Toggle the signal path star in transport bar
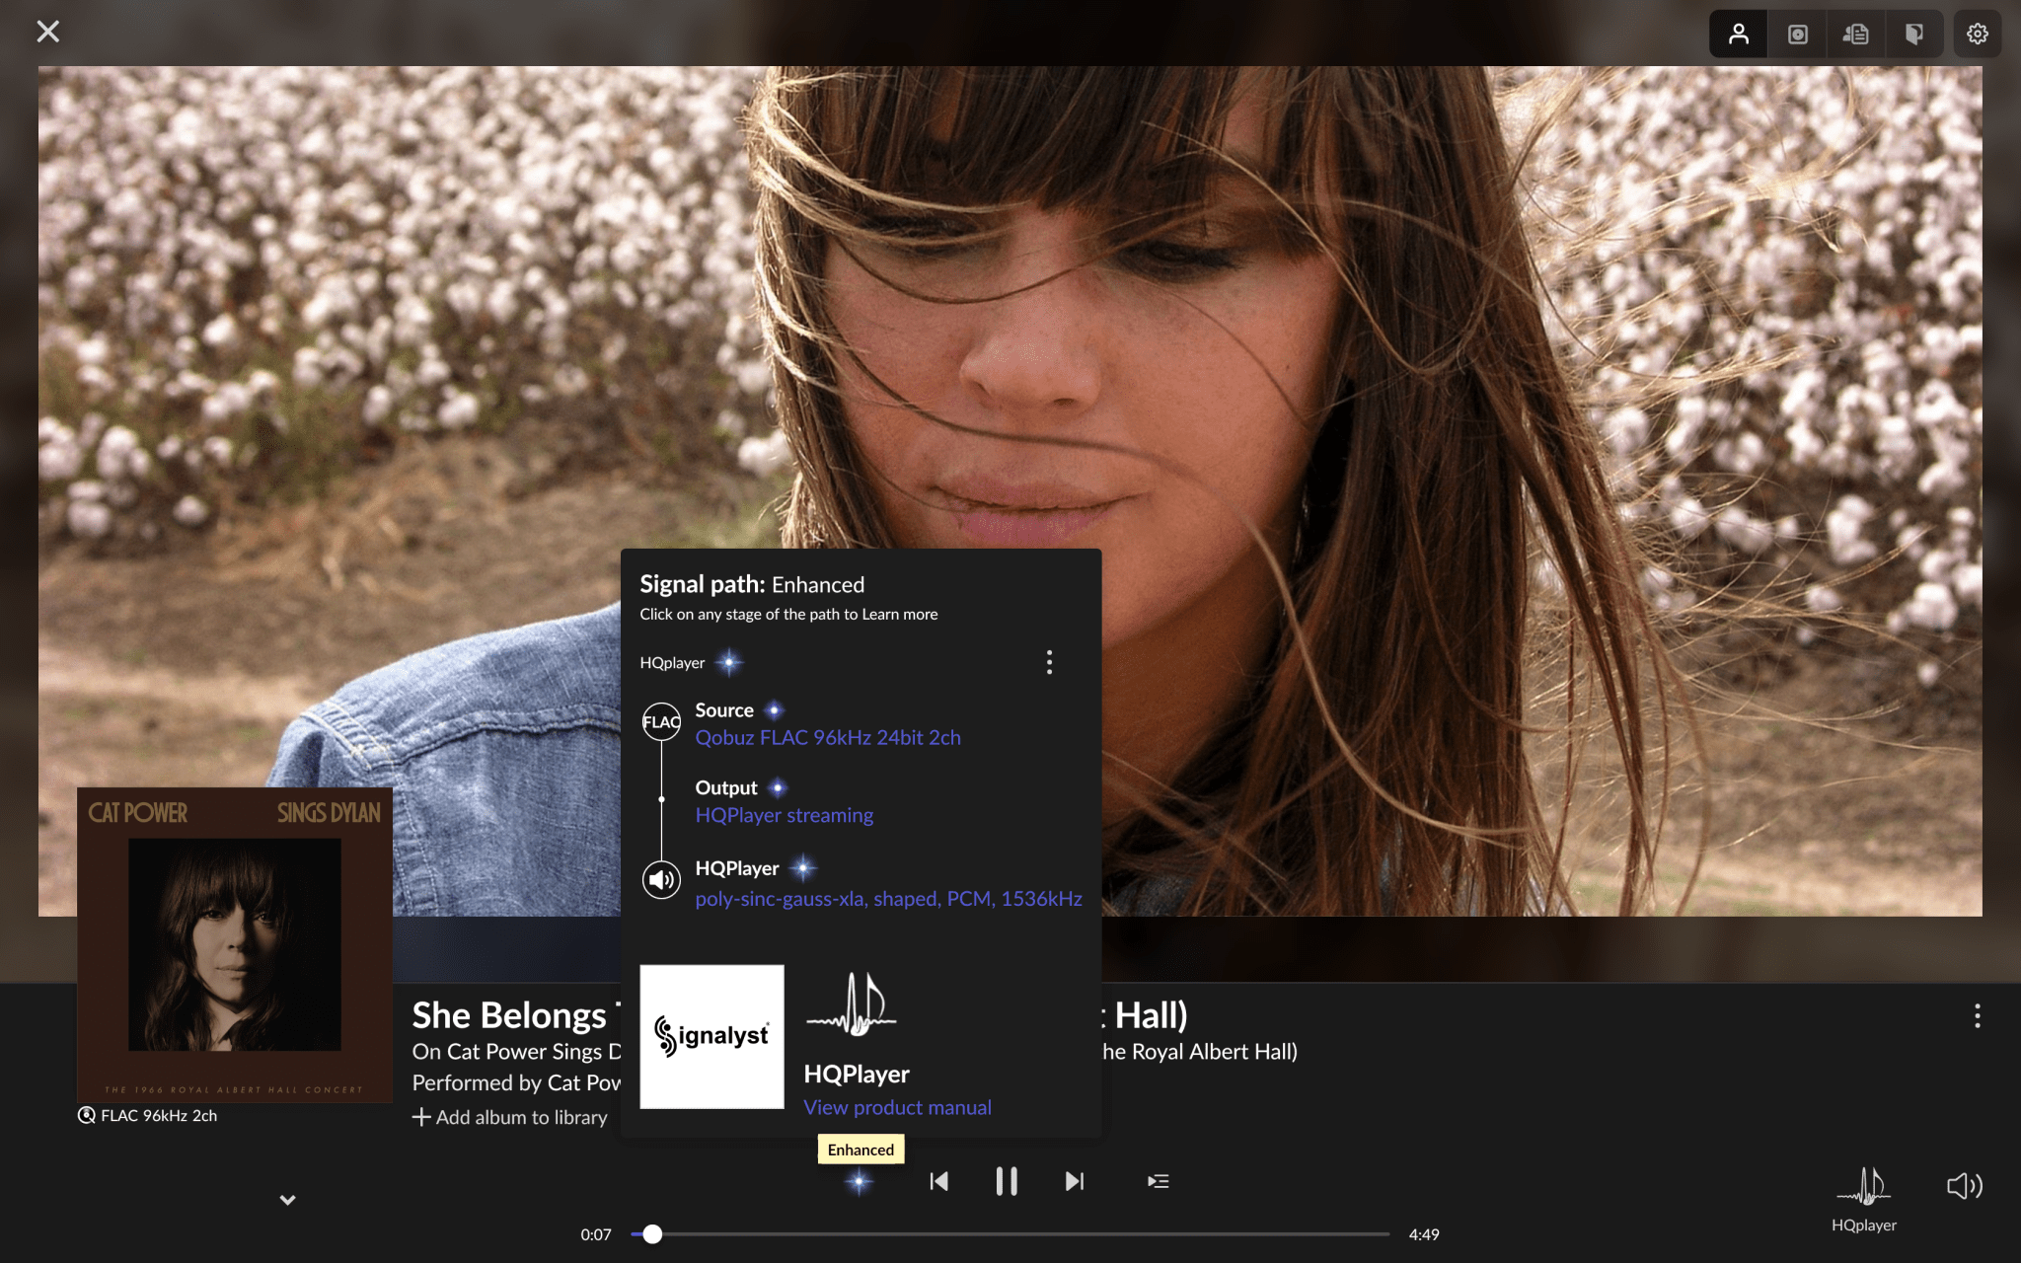This screenshot has height=1263, width=2021. point(859,1181)
